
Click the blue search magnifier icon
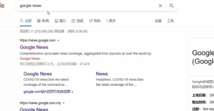171,6
